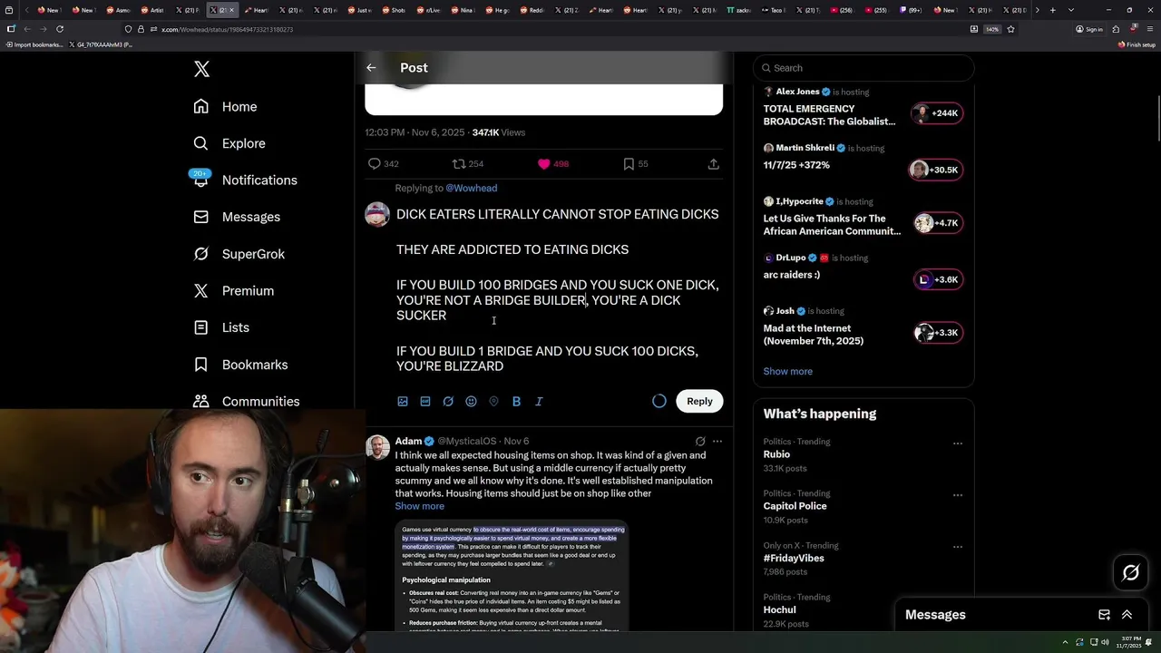Click Grok icon on Adam's post
Viewport: 1161px width, 653px height.
[700, 442]
